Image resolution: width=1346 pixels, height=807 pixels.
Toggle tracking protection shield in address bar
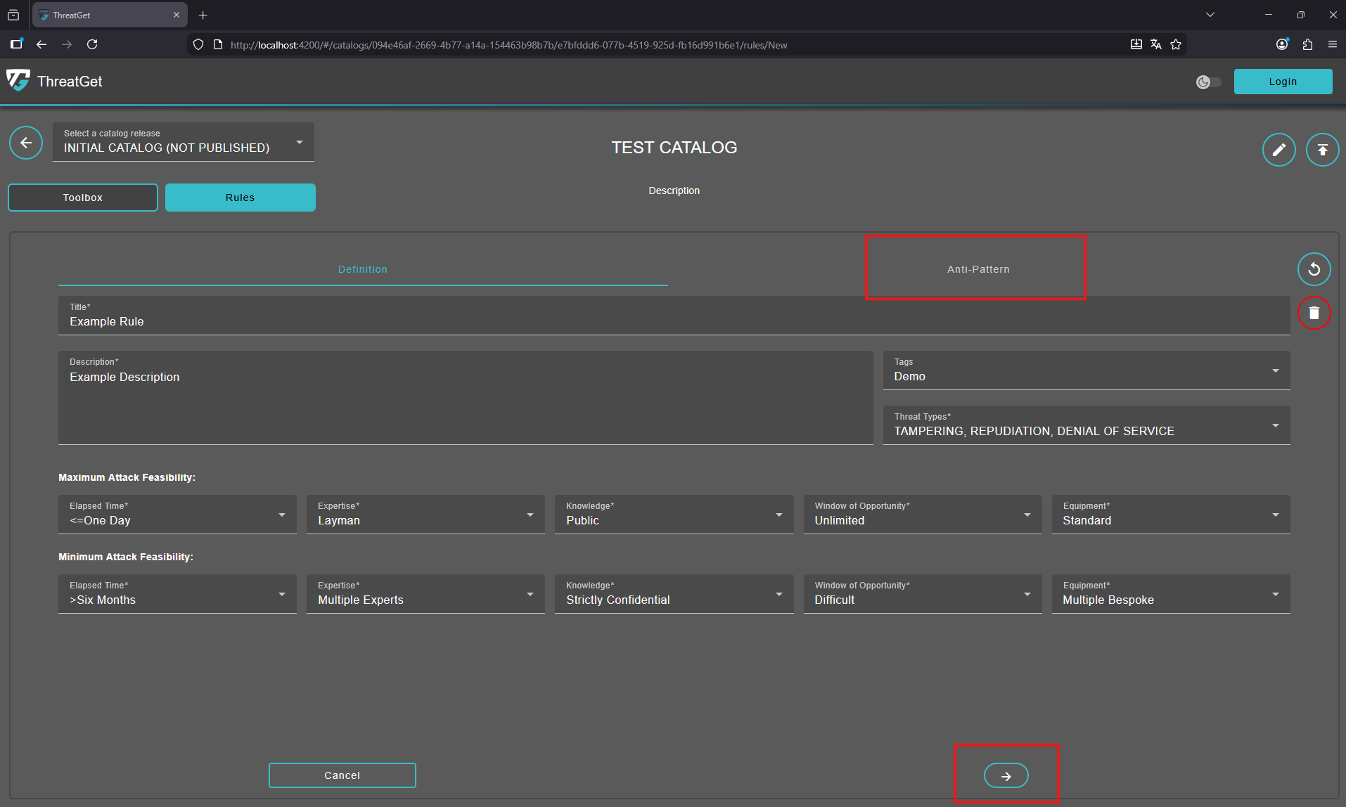pyautogui.click(x=198, y=44)
